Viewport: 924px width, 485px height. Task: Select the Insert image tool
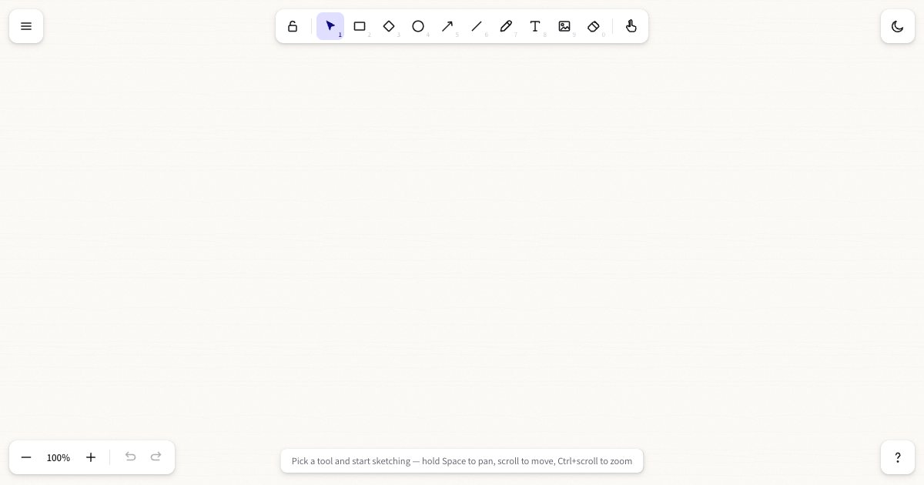pos(564,26)
